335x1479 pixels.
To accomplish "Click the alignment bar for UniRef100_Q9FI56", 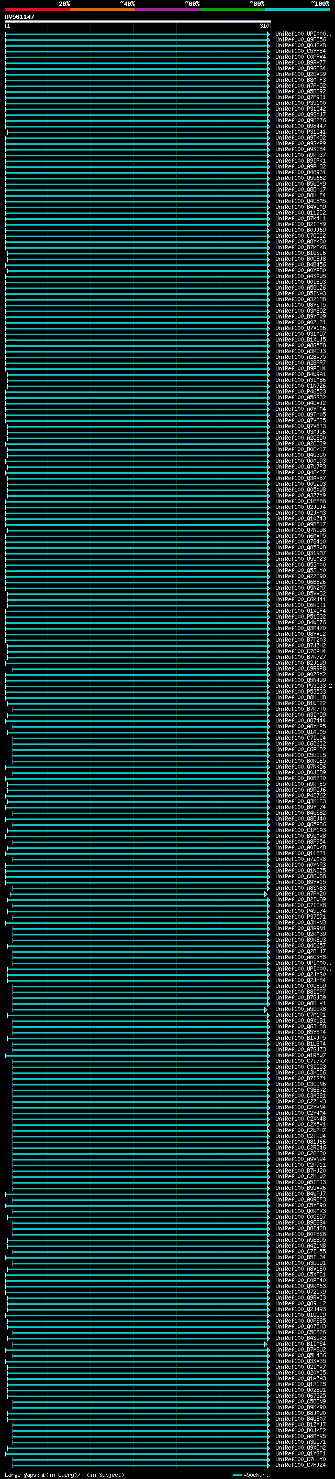I will pos(138,40).
